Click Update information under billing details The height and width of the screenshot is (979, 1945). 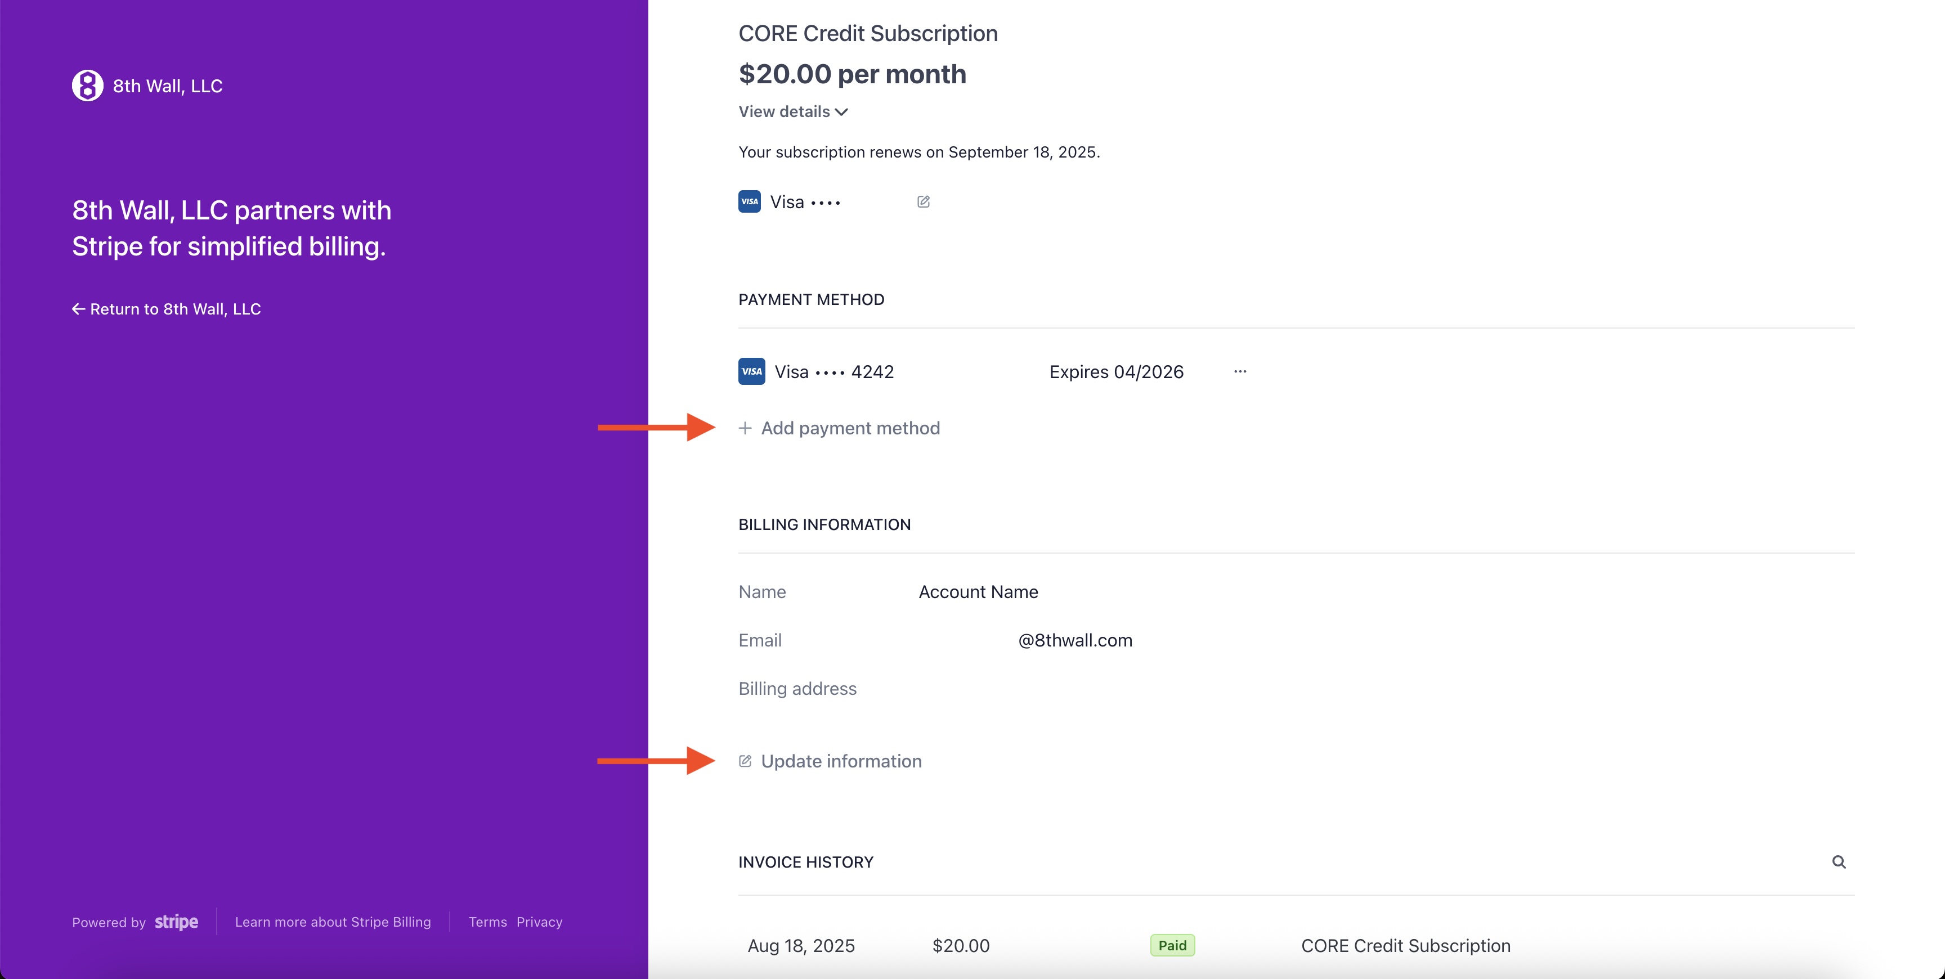[x=841, y=761]
